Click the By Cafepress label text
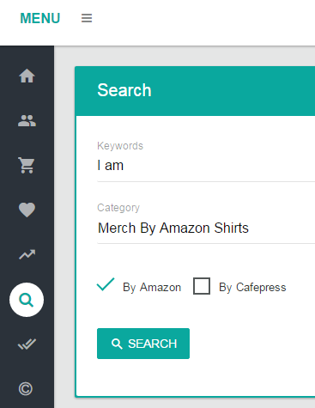 click(x=252, y=287)
